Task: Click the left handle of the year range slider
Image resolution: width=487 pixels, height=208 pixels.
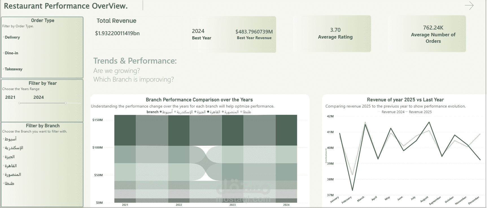Action: point(20,103)
